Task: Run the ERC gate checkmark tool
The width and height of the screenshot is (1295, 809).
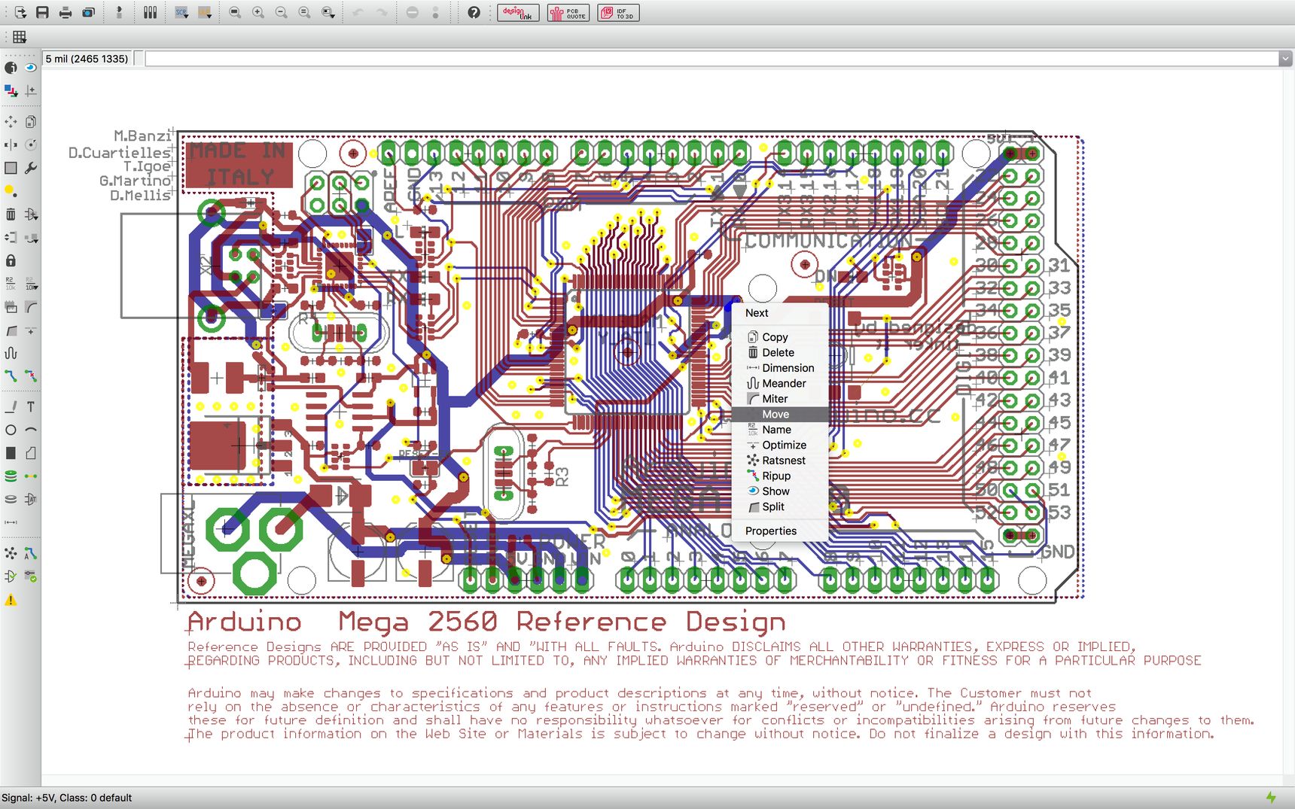Action: click(11, 576)
